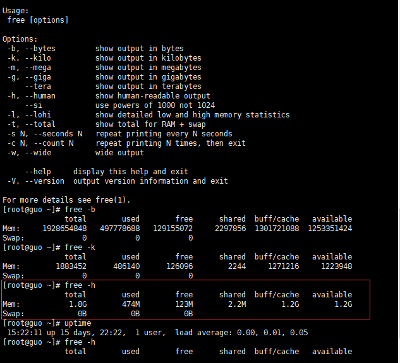The image size is (400, 363).
Task: Select the used value 497778688
Action: [x=120, y=229]
